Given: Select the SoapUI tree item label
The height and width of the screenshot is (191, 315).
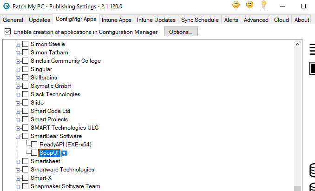Looking at the screenshot, I should 49,153.
